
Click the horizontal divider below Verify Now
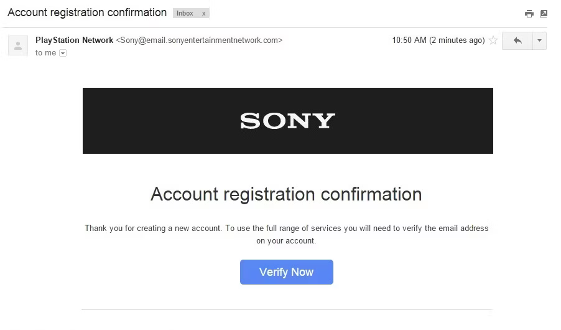pos(286,309)
